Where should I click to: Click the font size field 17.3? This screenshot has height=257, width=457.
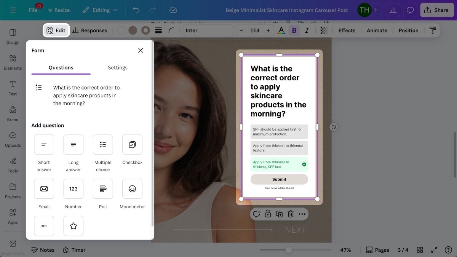click(x=255, y=30)
